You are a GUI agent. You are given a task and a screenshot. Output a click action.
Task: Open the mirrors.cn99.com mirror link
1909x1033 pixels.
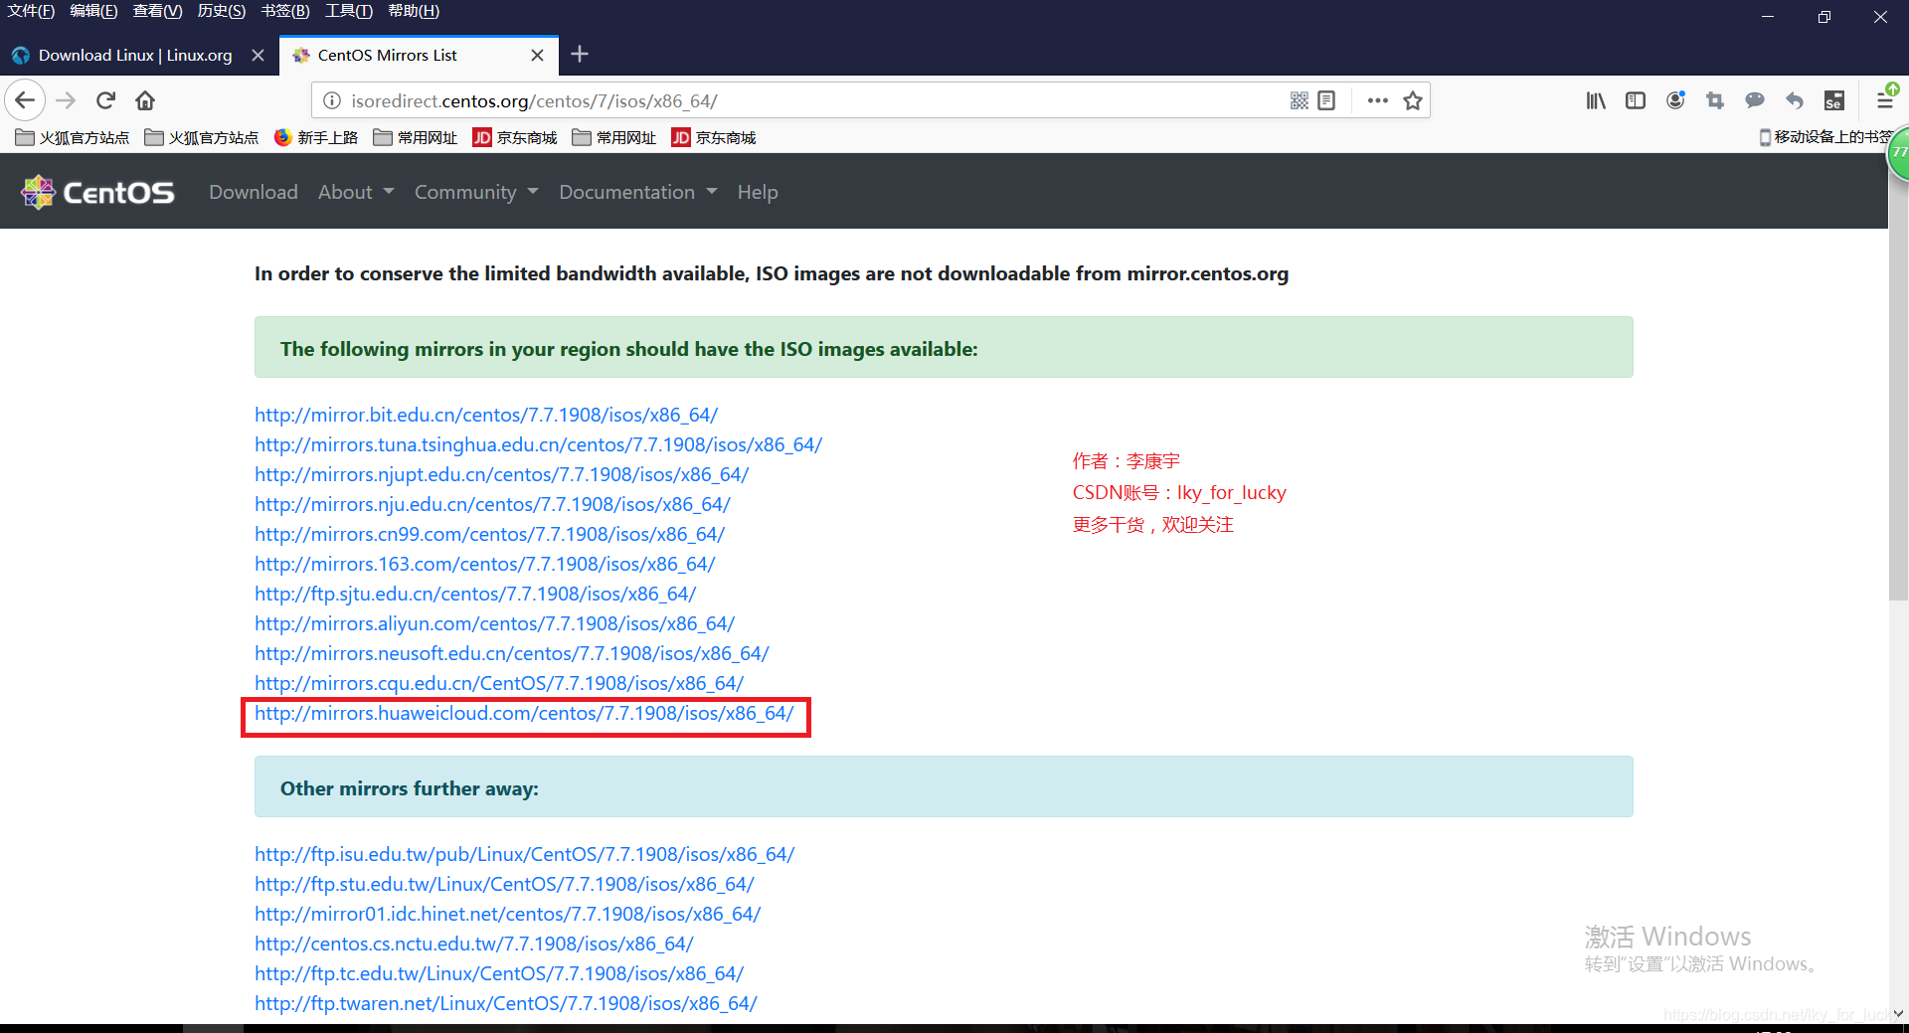click(x=489, y=534)
